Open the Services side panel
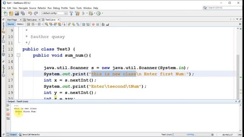Screen dimensions: 244x137 tap(3, 50)
